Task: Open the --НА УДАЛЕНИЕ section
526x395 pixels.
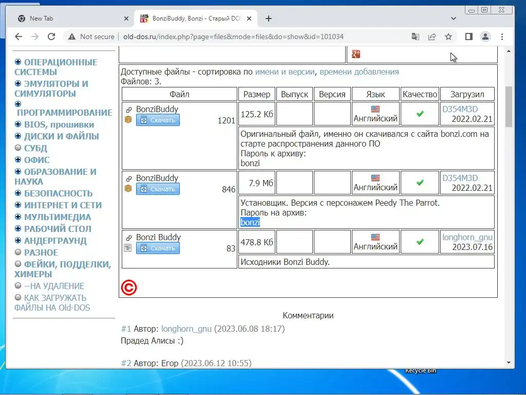Action: (x=54, y=286)
